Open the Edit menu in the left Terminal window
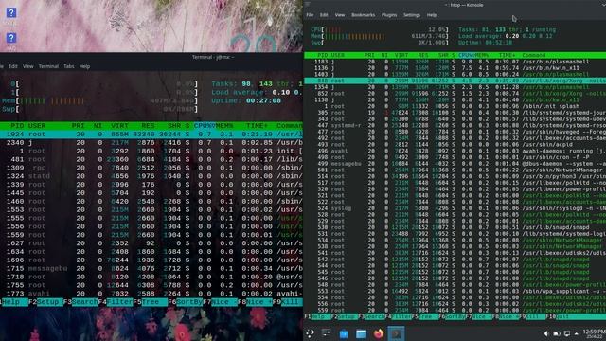This screenshot has height=341, width=606. [x=13, y=66]
